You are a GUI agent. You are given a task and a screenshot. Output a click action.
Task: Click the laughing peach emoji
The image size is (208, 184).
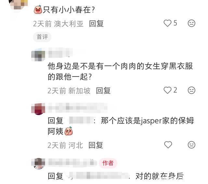click(x=38, y=9)
